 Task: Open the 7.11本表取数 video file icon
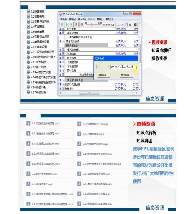coord(28,62)
